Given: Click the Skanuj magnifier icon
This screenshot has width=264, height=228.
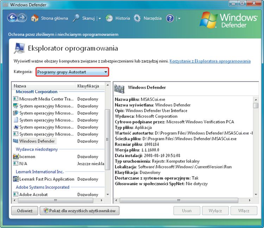Looking at the screenshot, I should point(76,18).
